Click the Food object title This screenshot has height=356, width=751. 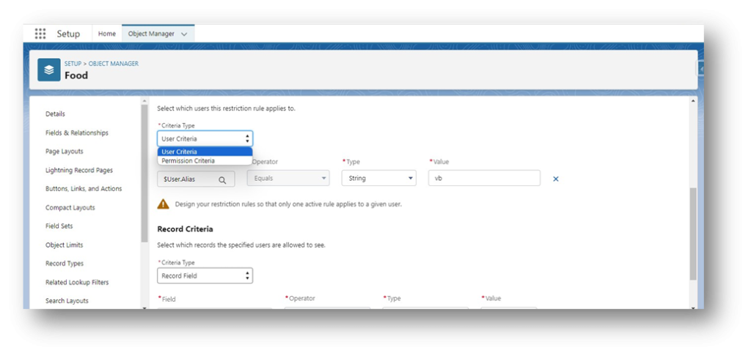point(76,75)
